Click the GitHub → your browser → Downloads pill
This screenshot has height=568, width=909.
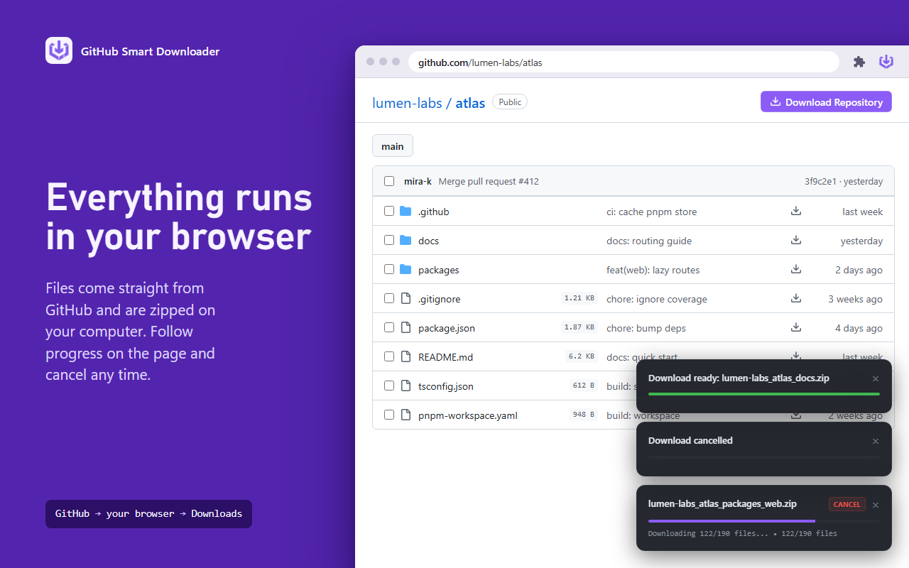148,514
